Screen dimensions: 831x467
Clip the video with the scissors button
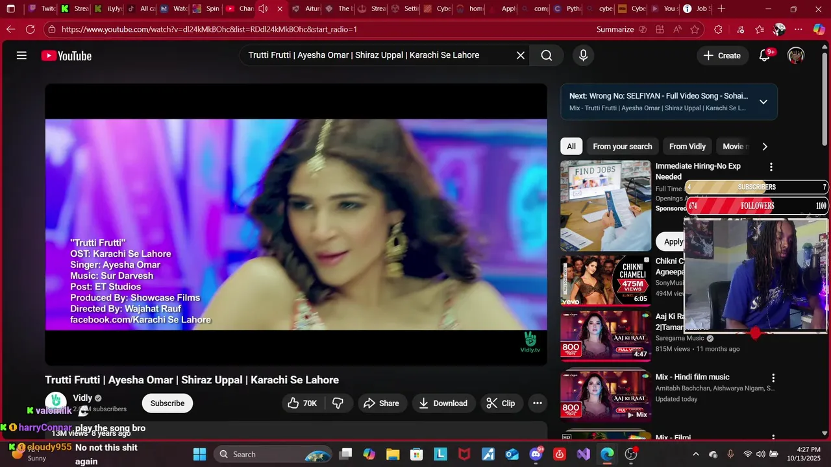click(x=501, y=403)
